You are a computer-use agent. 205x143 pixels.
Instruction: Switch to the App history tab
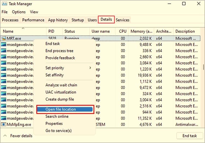click(x=58, y=20)
